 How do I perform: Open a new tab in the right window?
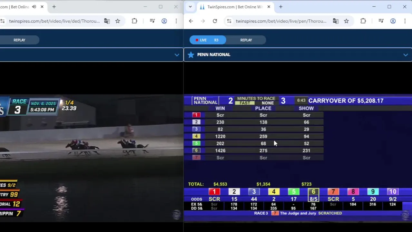pos(281,7)
